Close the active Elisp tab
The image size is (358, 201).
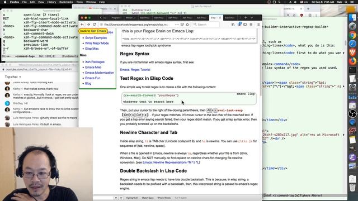[220, 17]
